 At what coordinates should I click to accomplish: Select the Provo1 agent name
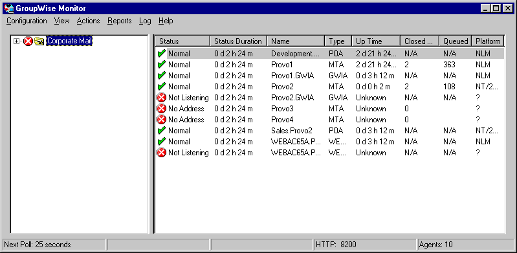(282, 64)
